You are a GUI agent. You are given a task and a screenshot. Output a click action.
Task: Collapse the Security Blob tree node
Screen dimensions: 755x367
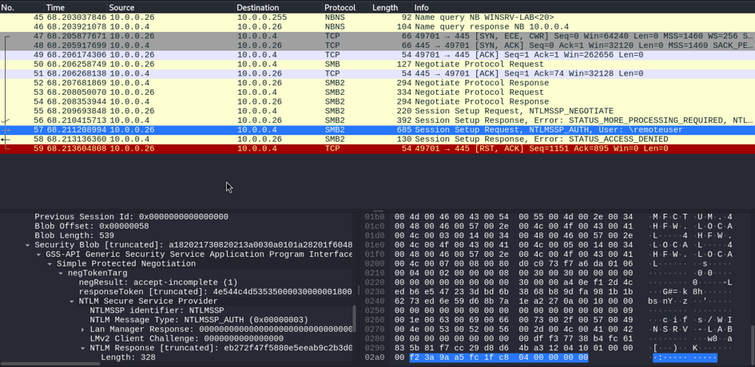pyautogui.click(x=28, y=245)
